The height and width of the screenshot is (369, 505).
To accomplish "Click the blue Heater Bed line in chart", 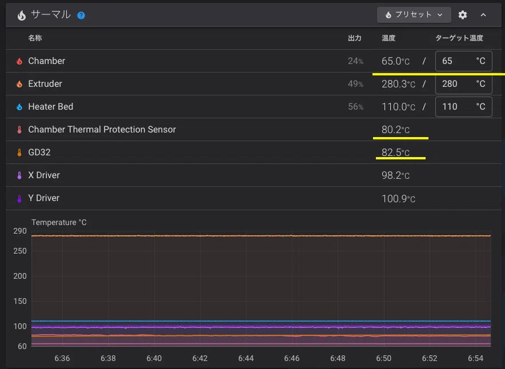I will click(261, 321).
